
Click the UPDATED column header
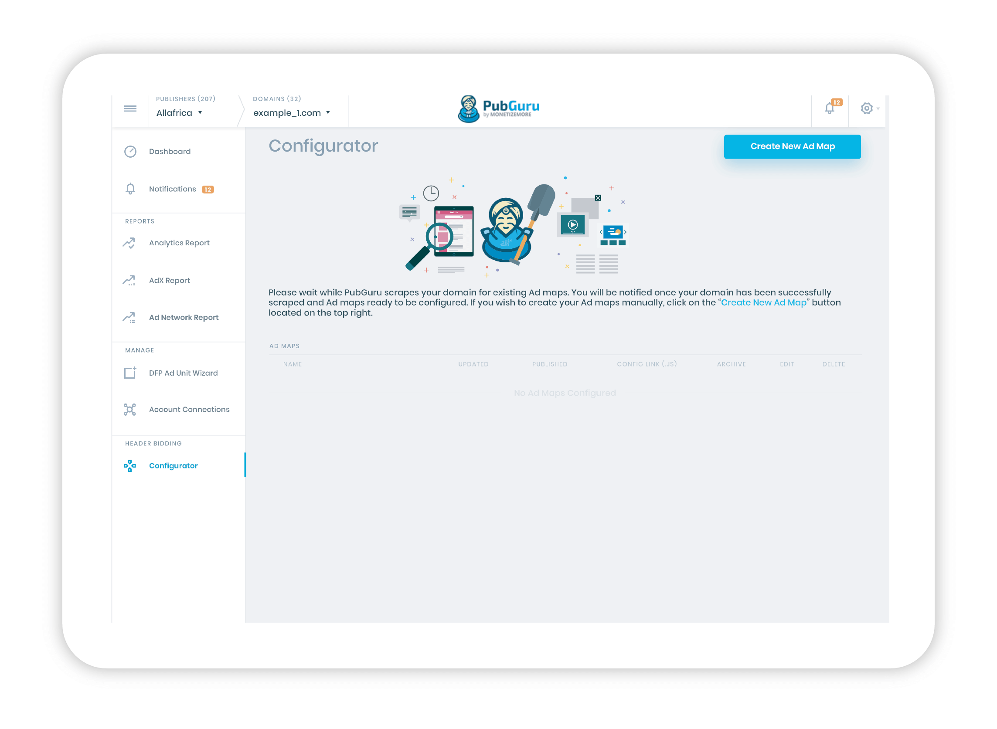pos(473,364)
